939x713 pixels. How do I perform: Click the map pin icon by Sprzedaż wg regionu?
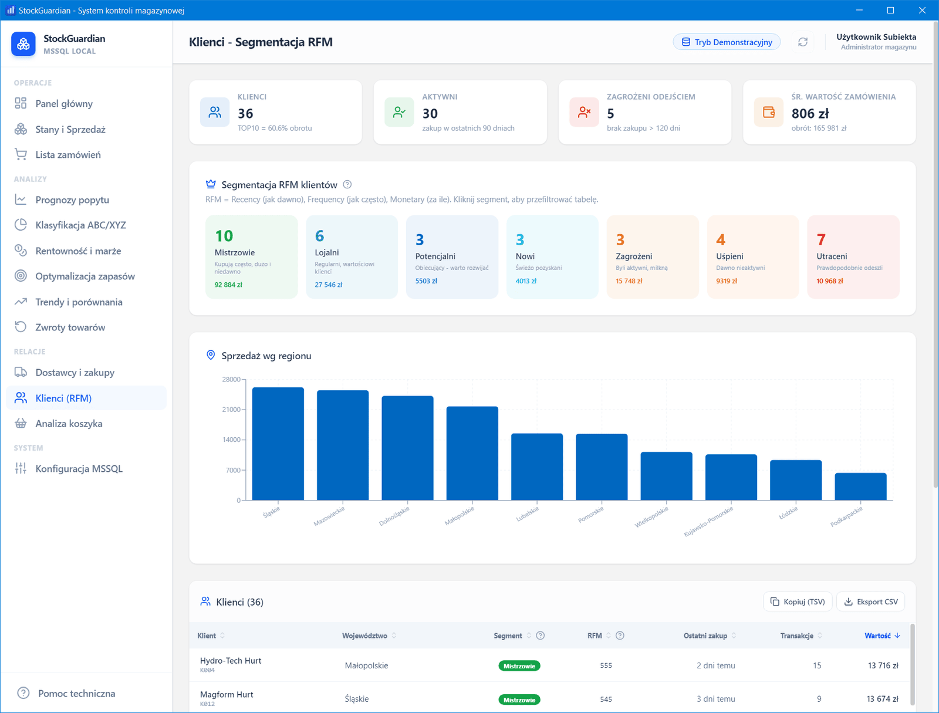211,355
